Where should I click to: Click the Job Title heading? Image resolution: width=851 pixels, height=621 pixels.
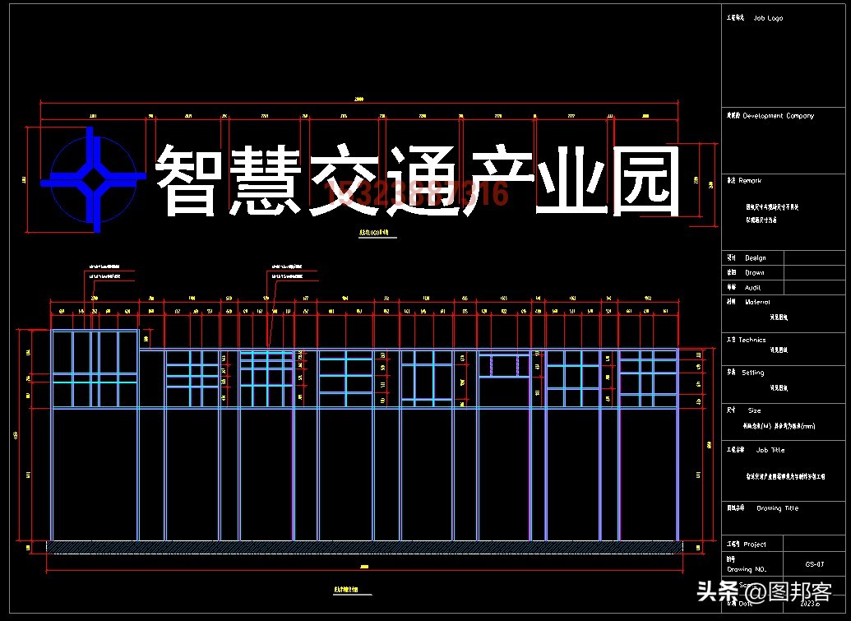pos(770,450)
